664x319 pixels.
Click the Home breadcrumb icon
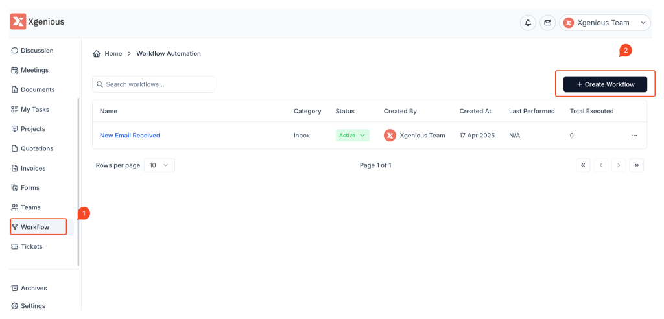[x=97, y=54]
